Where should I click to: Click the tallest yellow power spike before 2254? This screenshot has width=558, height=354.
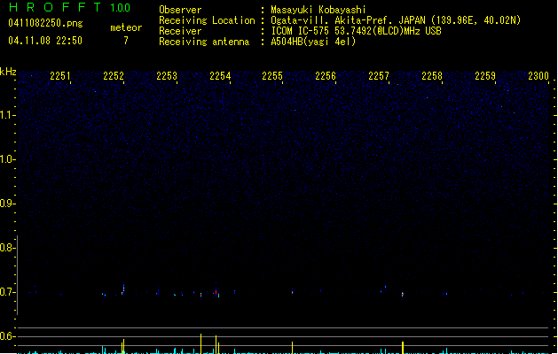point(200,343)
